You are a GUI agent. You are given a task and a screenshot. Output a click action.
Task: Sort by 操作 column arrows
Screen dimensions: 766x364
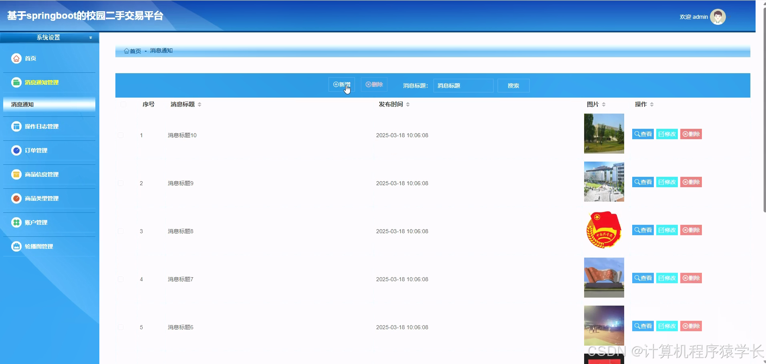pyautogui.click(x=652, y=104)
